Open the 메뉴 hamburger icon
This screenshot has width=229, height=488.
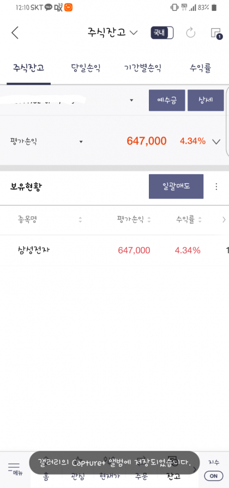click(x=14, y=469)
